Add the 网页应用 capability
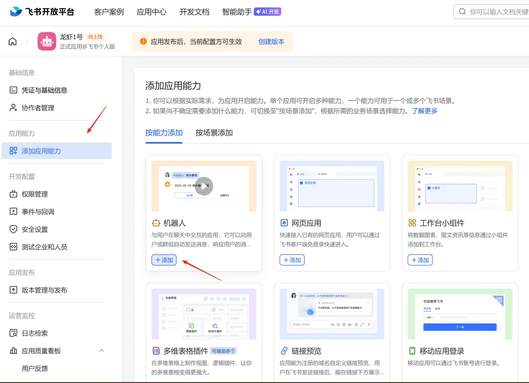Viewport: 529px width, 383px height. pos(292,260)
